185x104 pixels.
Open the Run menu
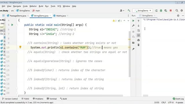coord(47,6)
